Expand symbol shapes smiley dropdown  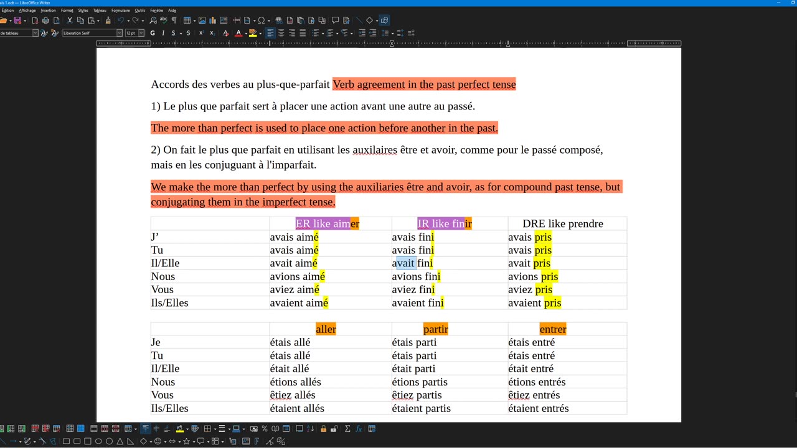pyautogui.click(x=165, y=441)
